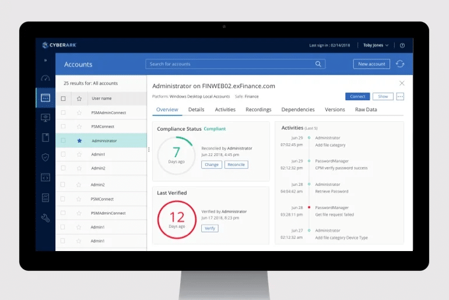The image size is (449, 300).
Task: Click the wrench tools icon in sidebar
Action: coord(45,218)
